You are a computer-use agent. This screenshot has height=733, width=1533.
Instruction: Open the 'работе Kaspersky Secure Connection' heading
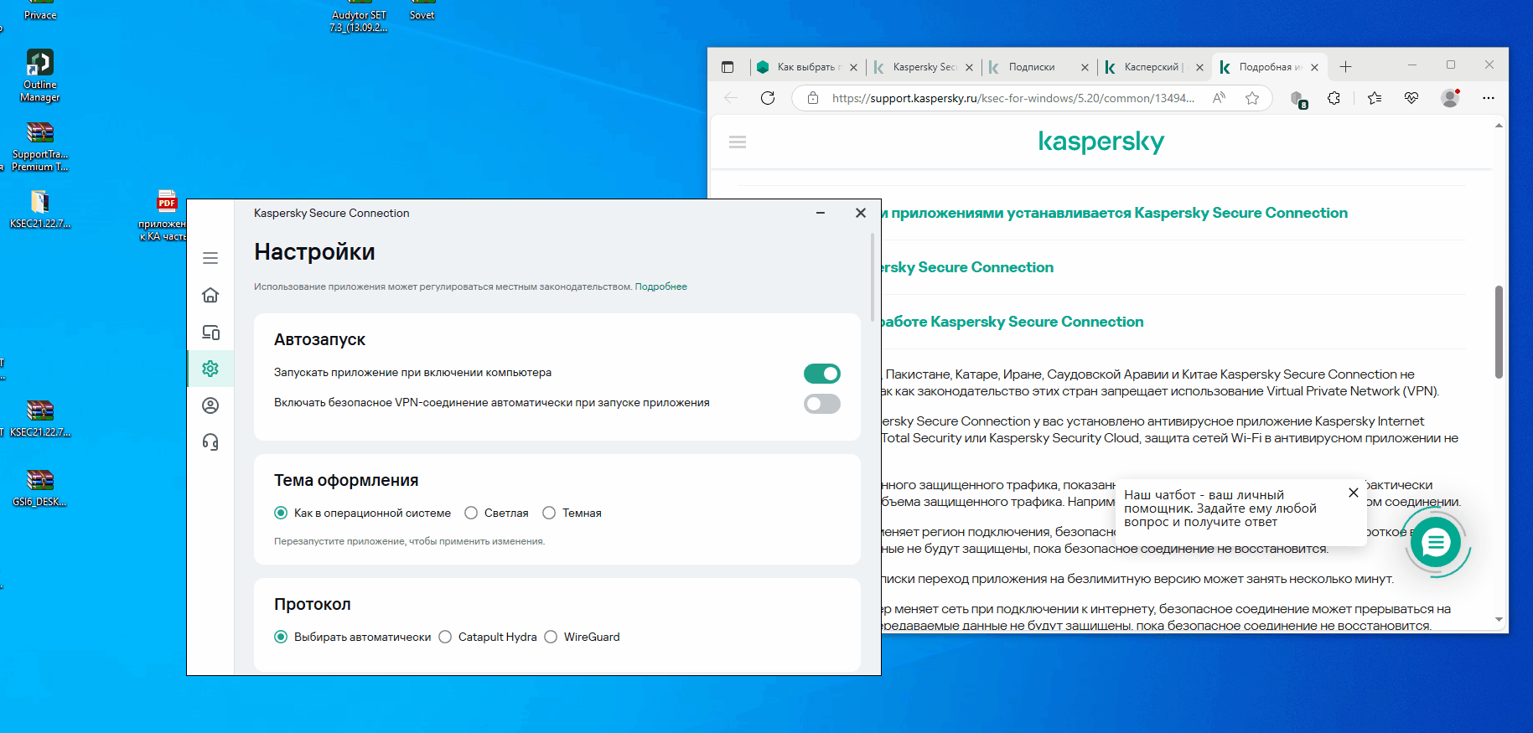coord(1013,322)
